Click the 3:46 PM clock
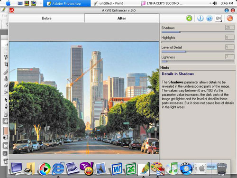 (227, 3)
